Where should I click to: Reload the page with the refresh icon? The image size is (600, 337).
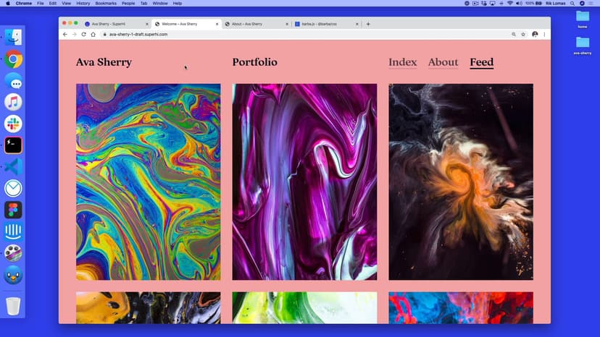tap(83, 34)
